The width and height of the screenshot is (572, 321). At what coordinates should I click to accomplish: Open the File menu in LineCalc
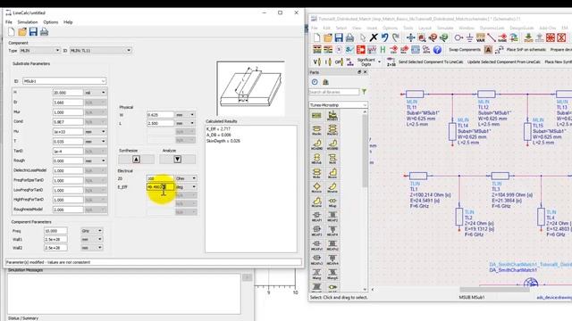click(9, 22)
